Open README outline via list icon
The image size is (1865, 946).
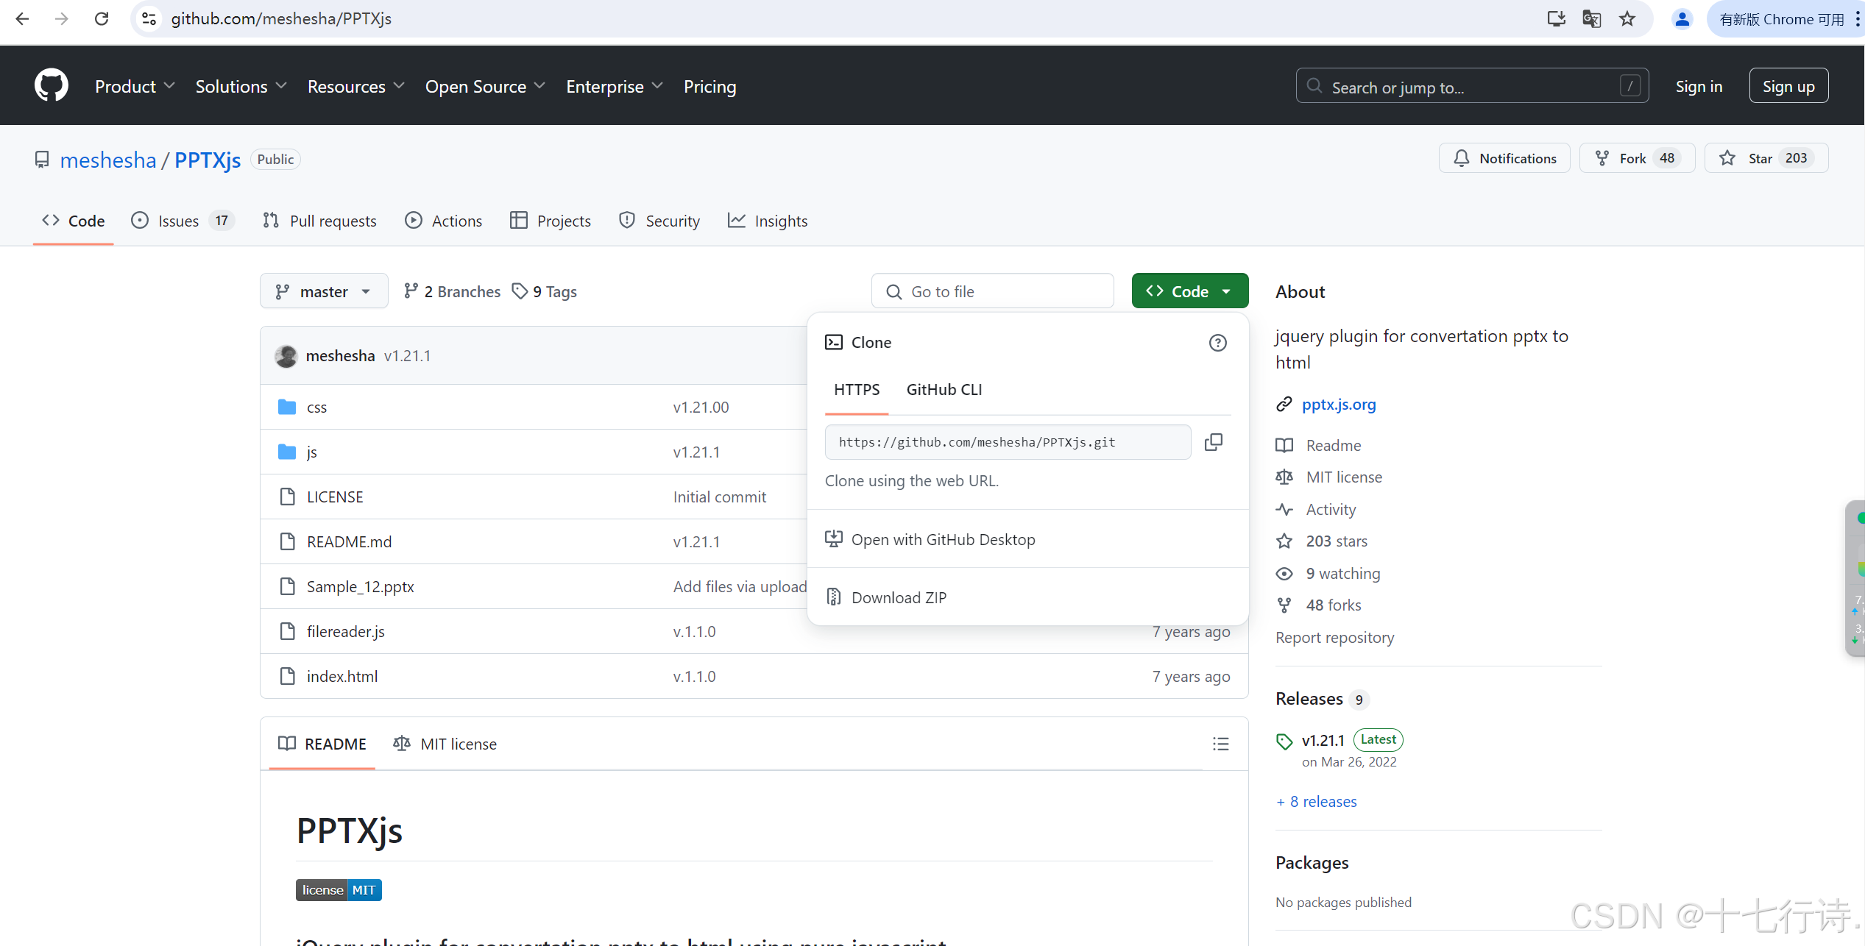1220,744
